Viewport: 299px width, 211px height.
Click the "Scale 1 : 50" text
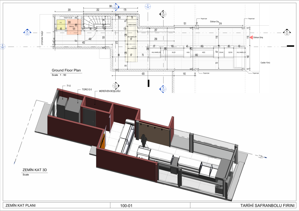[x=59, y=75]
